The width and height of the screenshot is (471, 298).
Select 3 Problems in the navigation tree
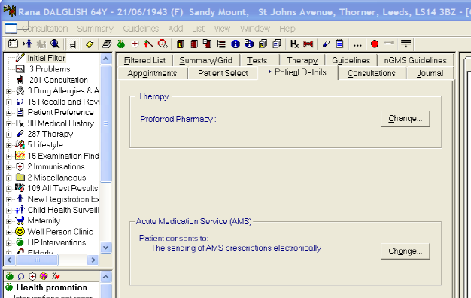(50, 69)
